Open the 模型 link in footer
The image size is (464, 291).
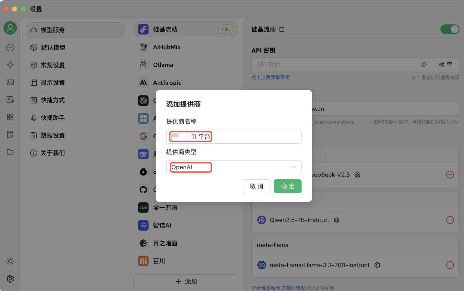click(x=300, y=288)
